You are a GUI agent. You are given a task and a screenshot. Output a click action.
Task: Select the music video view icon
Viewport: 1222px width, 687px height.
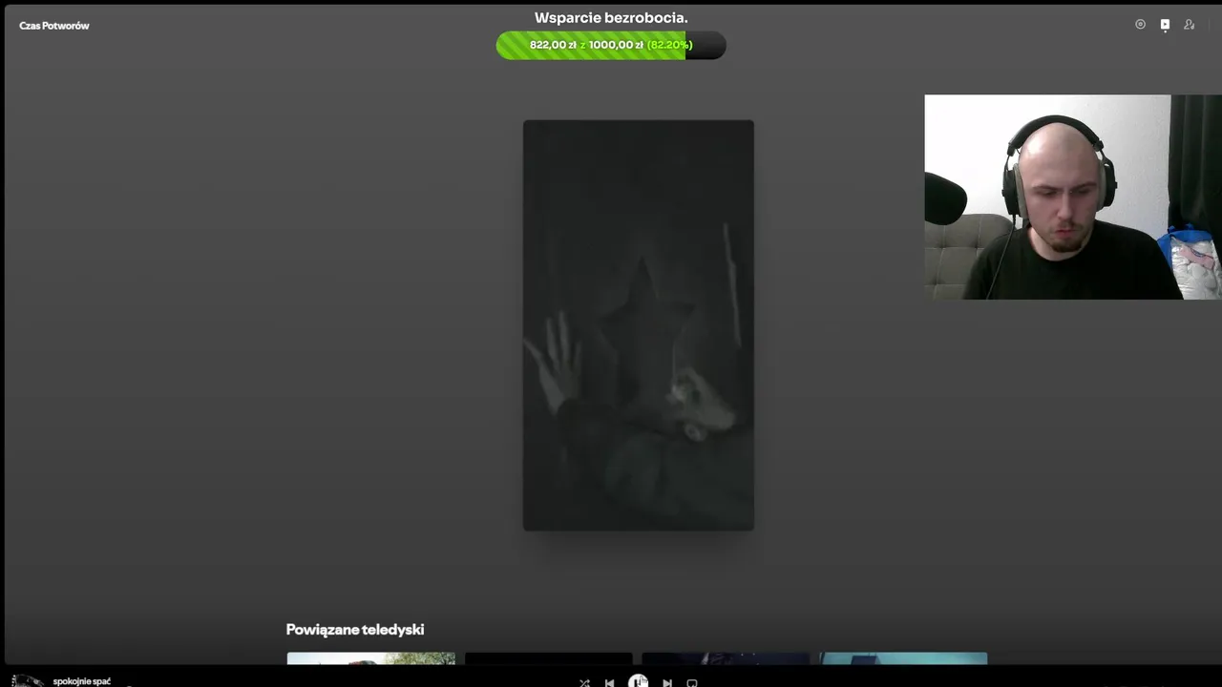click(x=1165, y=25)
